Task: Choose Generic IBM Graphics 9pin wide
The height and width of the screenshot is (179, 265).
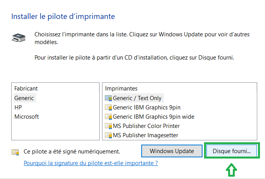Action: (154, 117)
